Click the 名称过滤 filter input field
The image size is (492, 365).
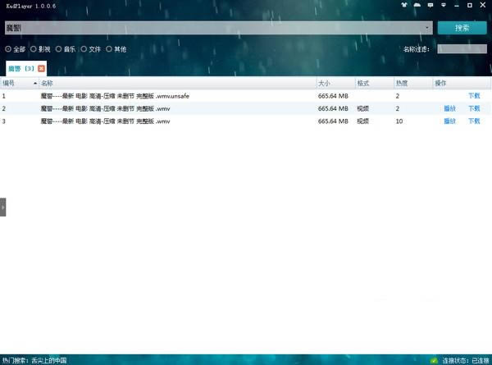tap(462, 49)
